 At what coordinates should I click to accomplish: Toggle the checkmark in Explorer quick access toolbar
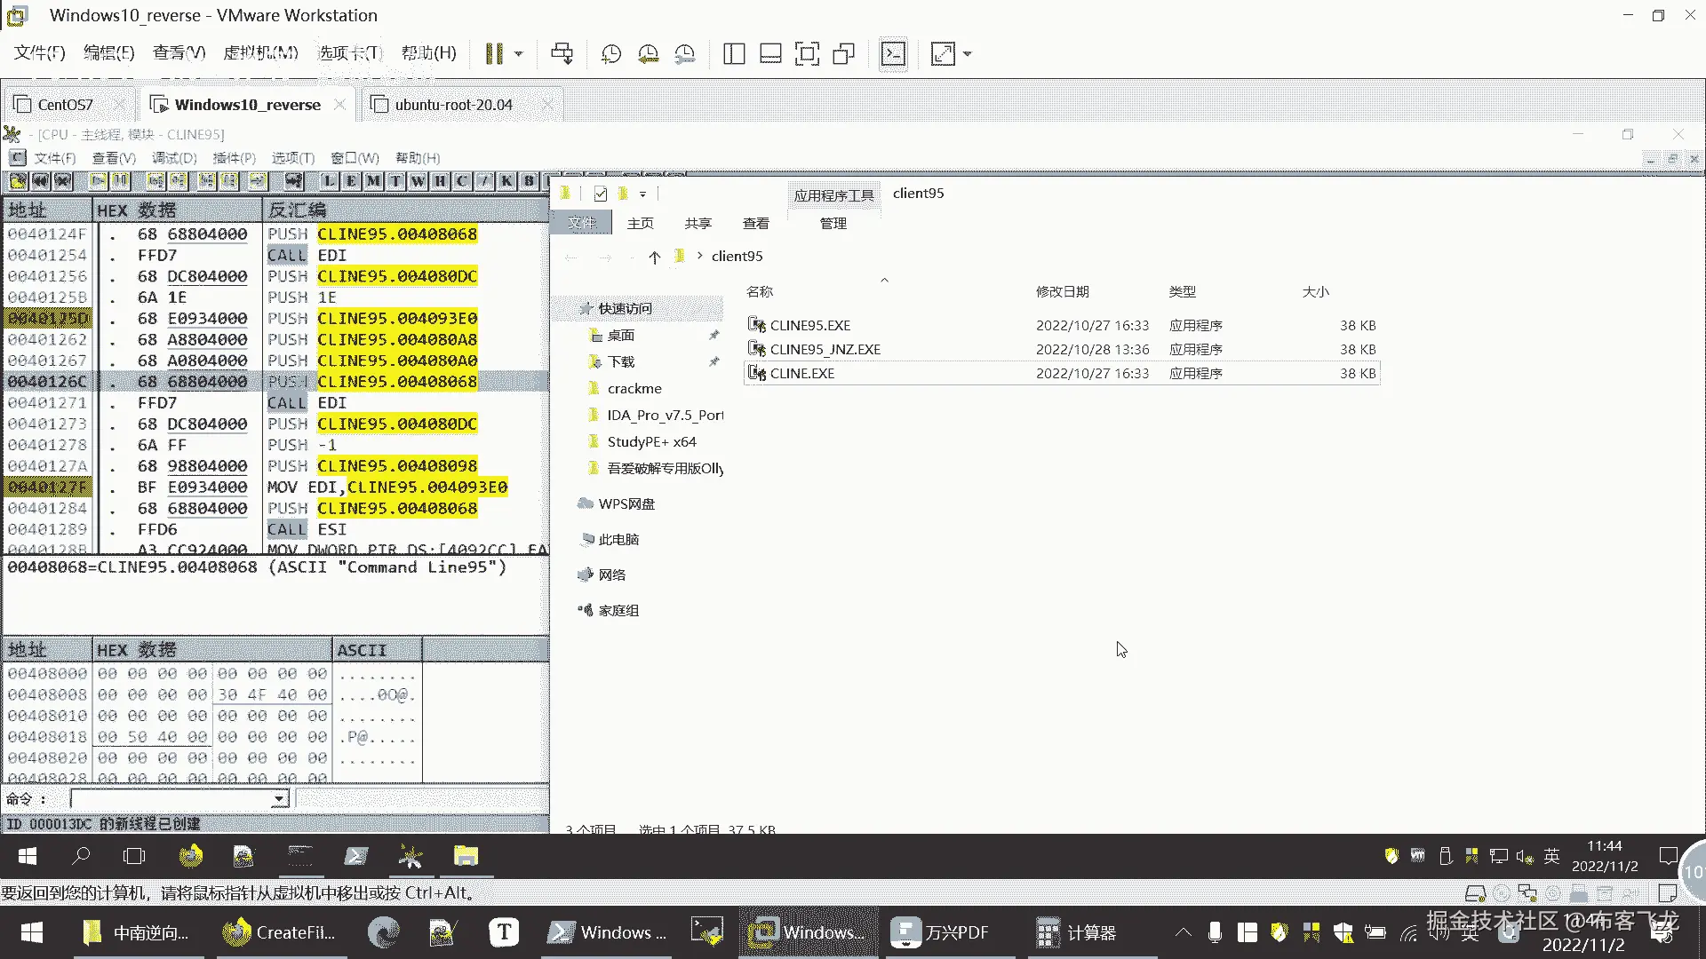[601, 194]
